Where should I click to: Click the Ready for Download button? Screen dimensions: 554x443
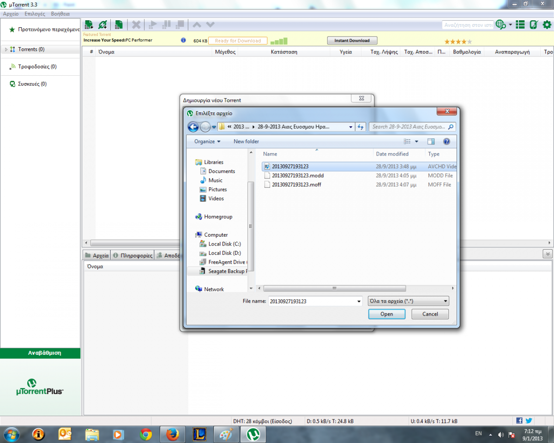point(238,41)
